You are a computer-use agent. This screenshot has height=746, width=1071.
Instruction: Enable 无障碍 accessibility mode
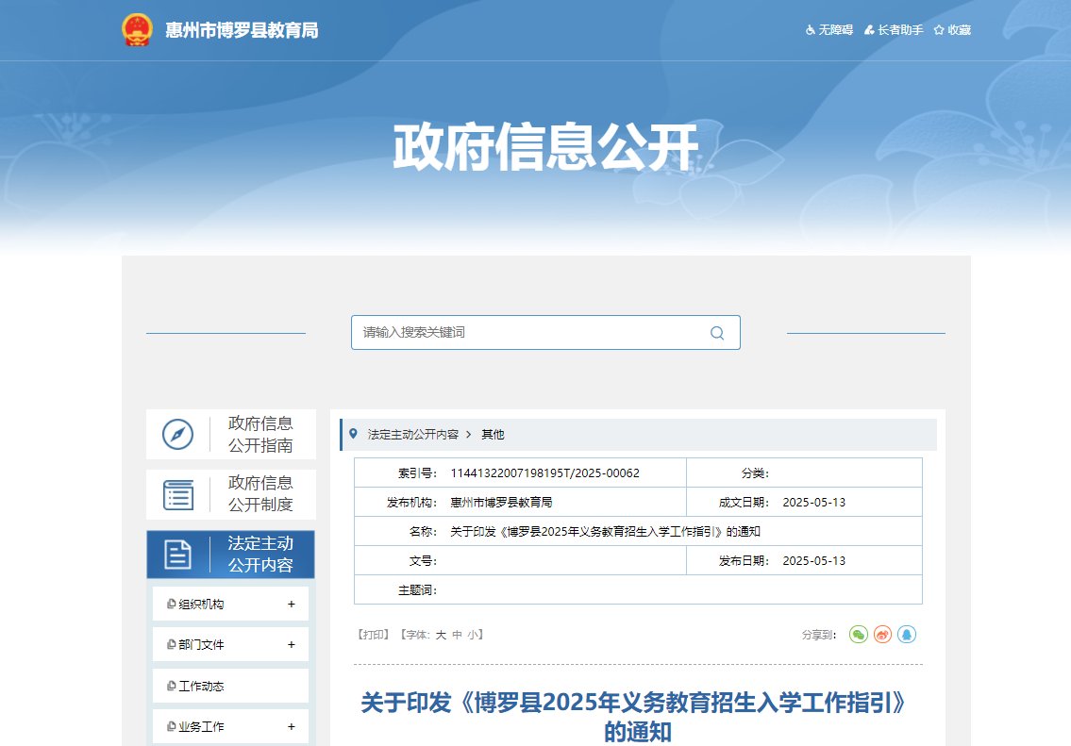point(828,30)
